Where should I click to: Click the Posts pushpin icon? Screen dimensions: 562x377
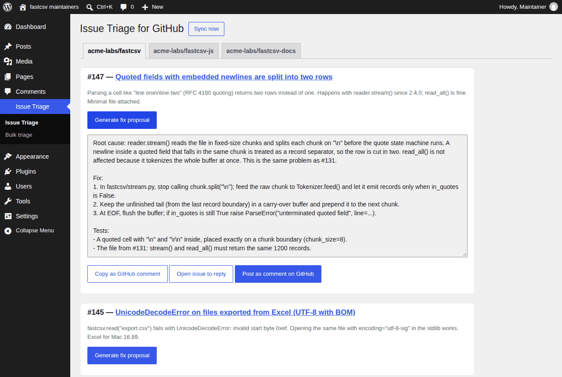8,46
